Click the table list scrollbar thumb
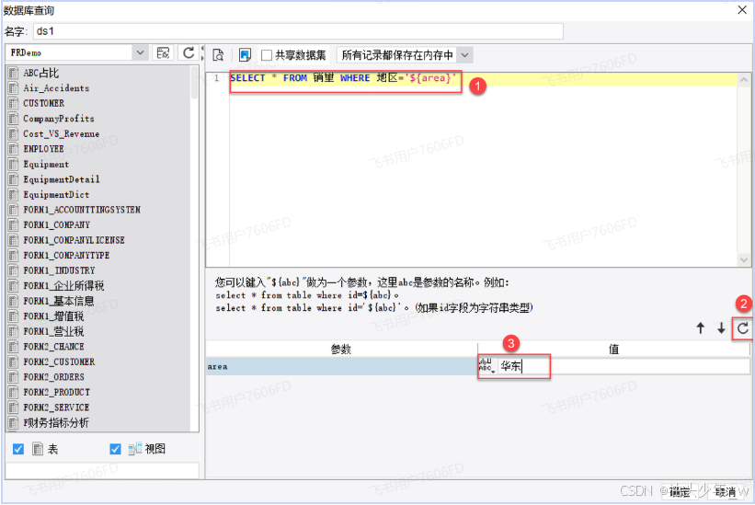The width and height of the screenshot is (755, 505). pos(195,82)
